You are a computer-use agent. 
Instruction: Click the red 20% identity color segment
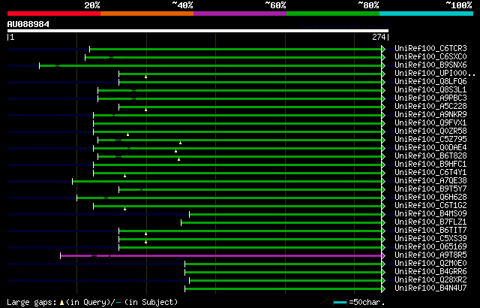(54, 14)
